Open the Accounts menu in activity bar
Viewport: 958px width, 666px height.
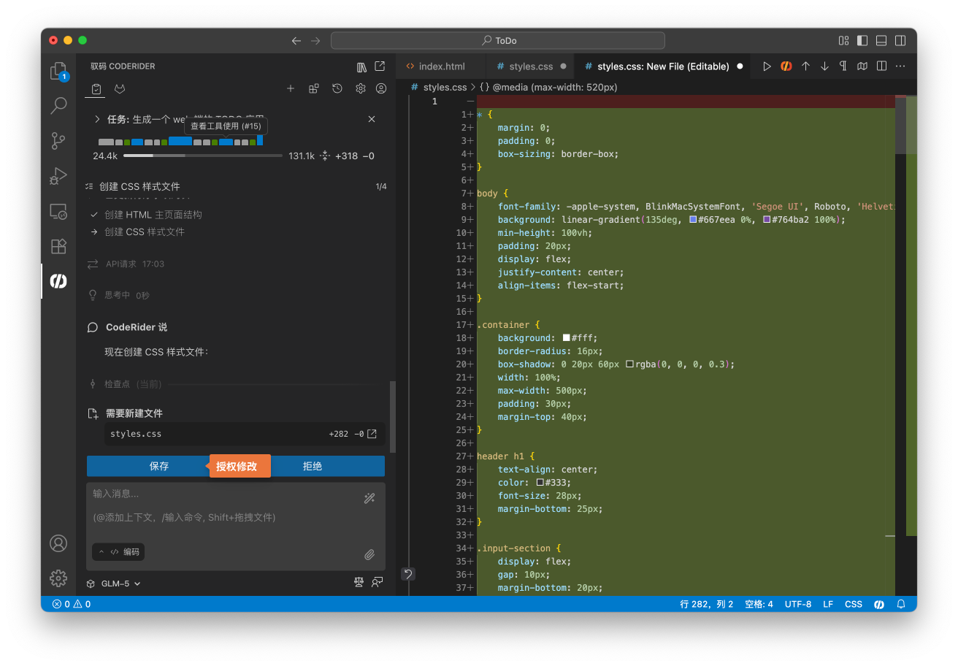point(58,543)
